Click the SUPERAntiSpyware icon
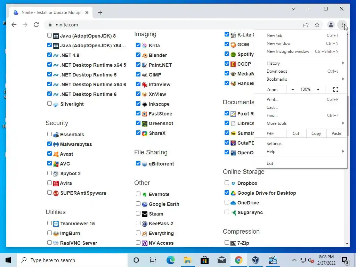The height and width of the screenshot is (267, 356). (56, 193)
